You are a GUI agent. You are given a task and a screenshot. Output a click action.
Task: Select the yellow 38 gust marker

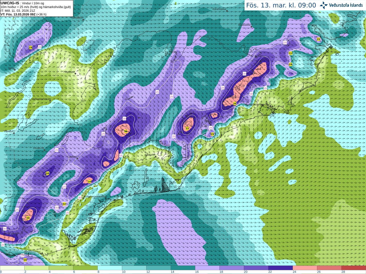point(28,218)
